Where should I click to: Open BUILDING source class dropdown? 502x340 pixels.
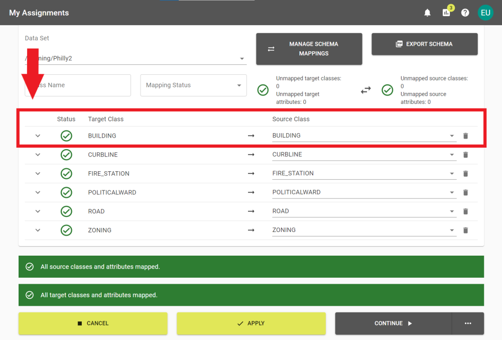pyautogui.click(x=364, y=136)
